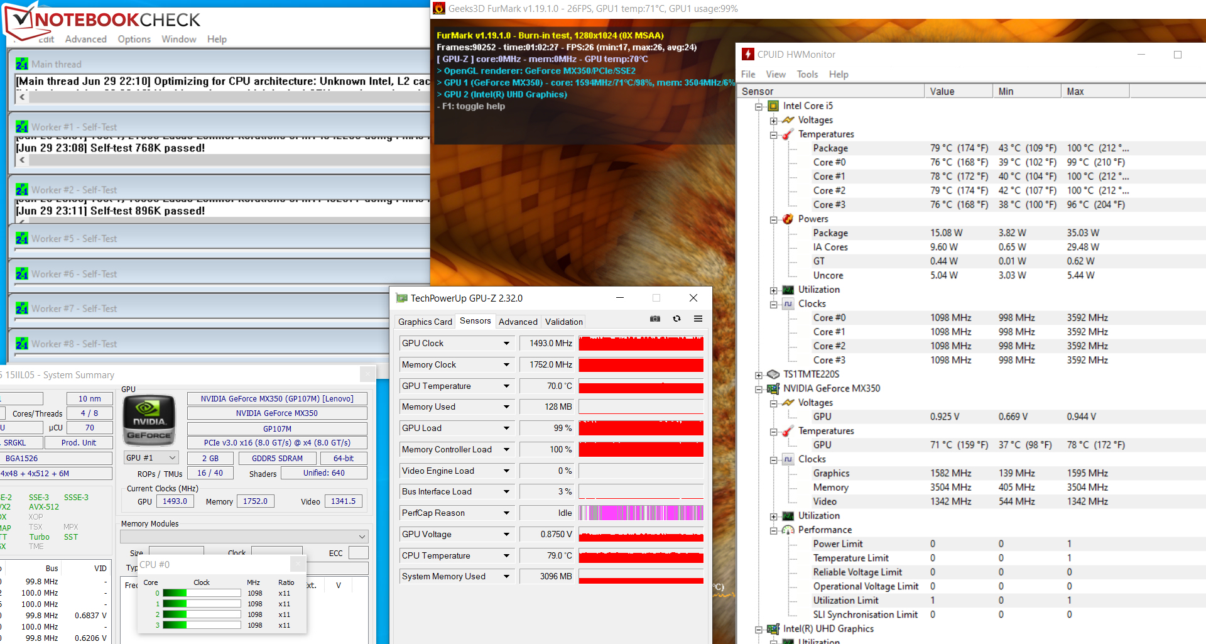Click MX350 Utilization icon
Screen dimensions: 1206x644
point(788,516)
